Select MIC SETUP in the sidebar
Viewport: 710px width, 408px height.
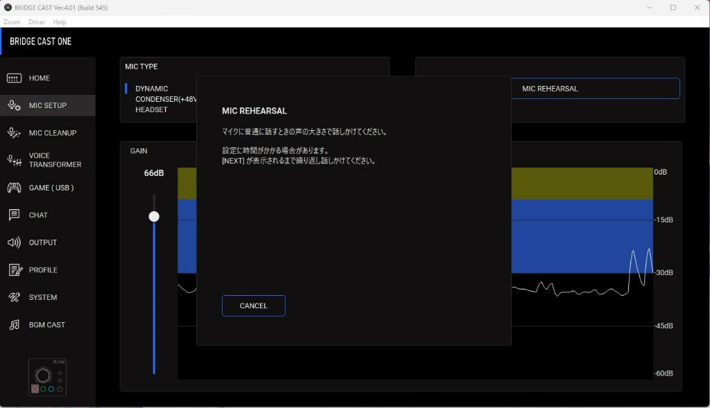coord(48,105)
